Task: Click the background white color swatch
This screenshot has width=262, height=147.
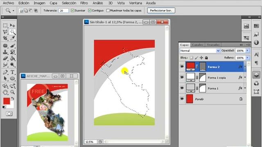Action: [x=12, y=106]
